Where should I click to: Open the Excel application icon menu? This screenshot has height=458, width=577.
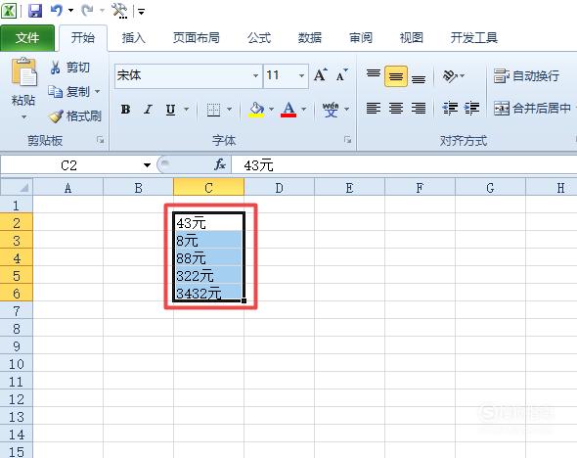[9, 10]
